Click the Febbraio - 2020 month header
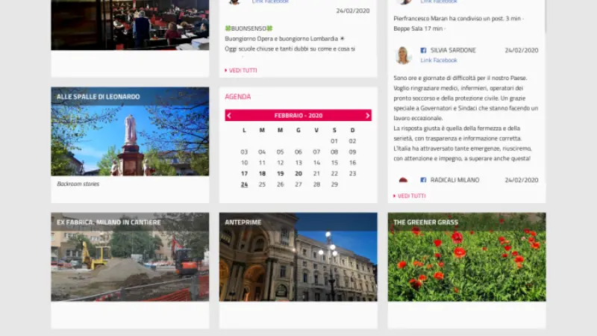The height and width of the screenshot is (336, 597). (298, 116)
